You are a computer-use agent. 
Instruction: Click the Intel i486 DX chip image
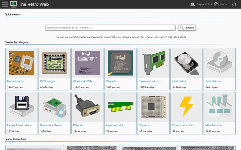point(87,63)
